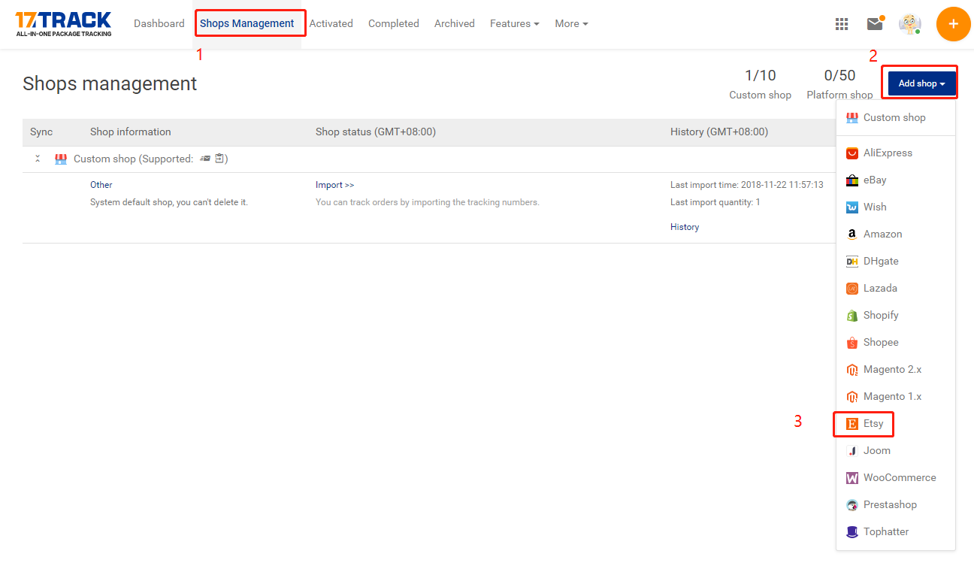Choose WooCommerce from the shop list
Viewport: 974px width, 578px height.
pos(899,478)
